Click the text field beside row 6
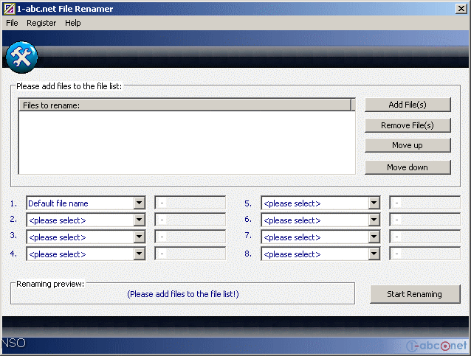This screenshot has height=356, width=471. point(424,220)
